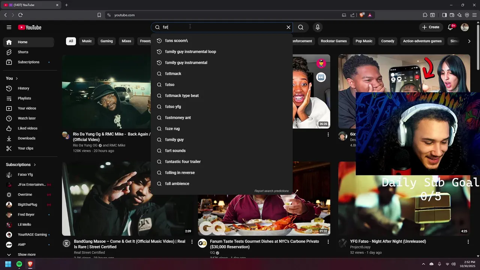Choose suggestion 'fans scoom\'

222,40
